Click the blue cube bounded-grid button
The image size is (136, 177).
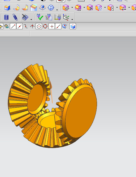tap(73, 26)
